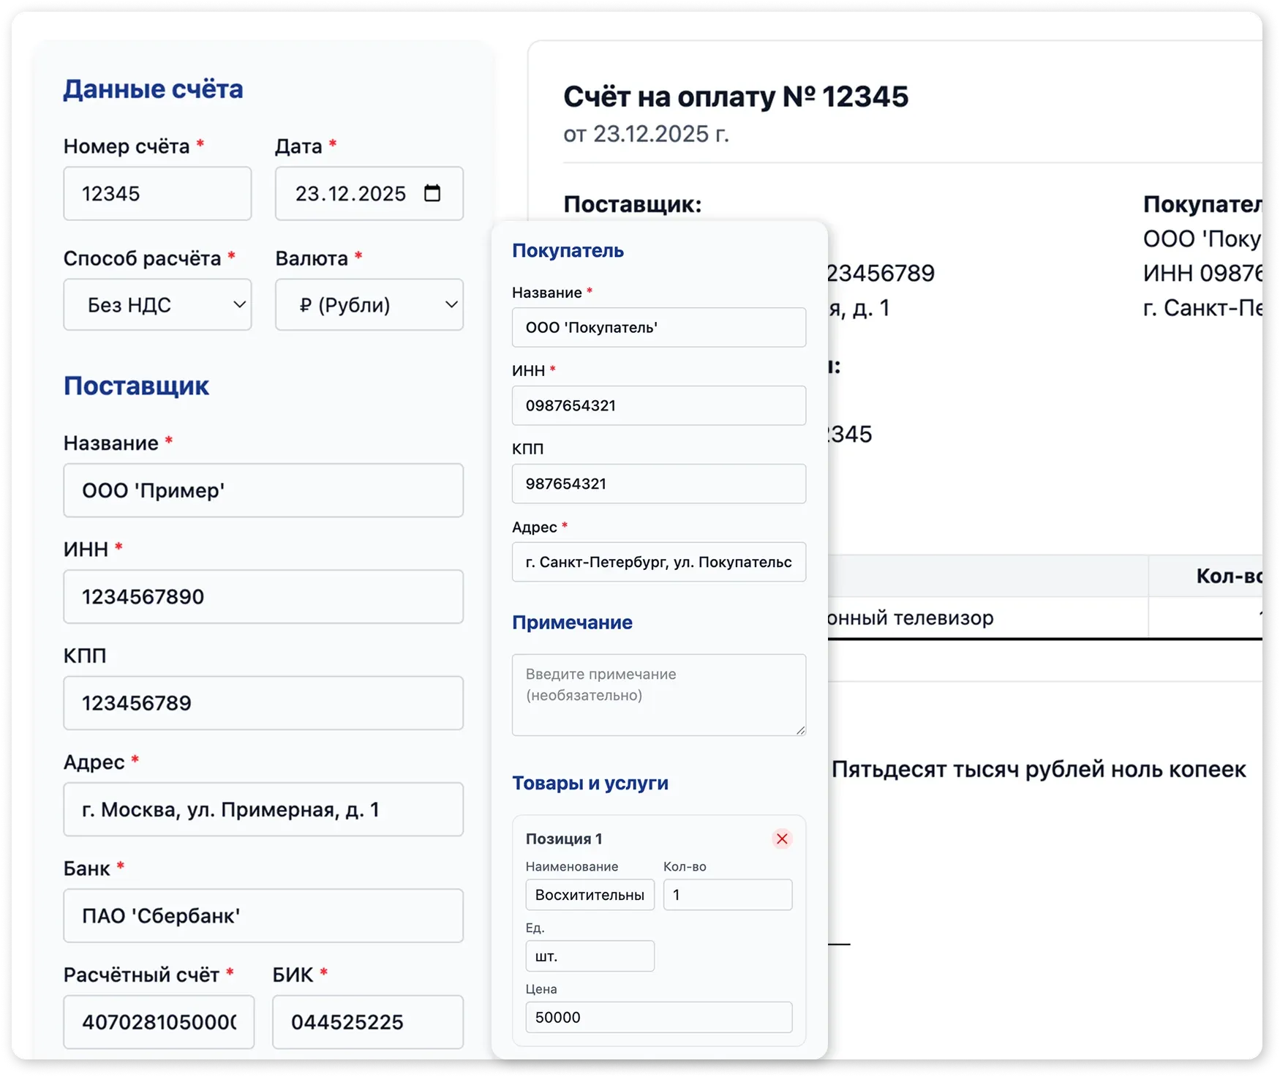Screen dimensions: 1280x1077
Task: Open the Валюта currency dropdown
Action: [x=369, y=304]
